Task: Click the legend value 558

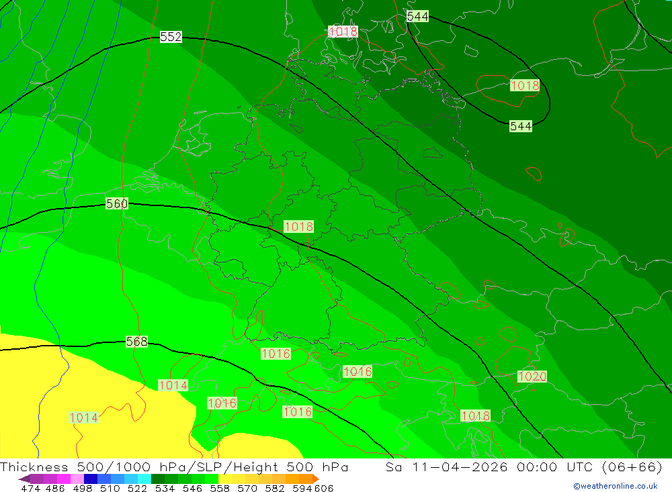Action: tap(220, 488)
